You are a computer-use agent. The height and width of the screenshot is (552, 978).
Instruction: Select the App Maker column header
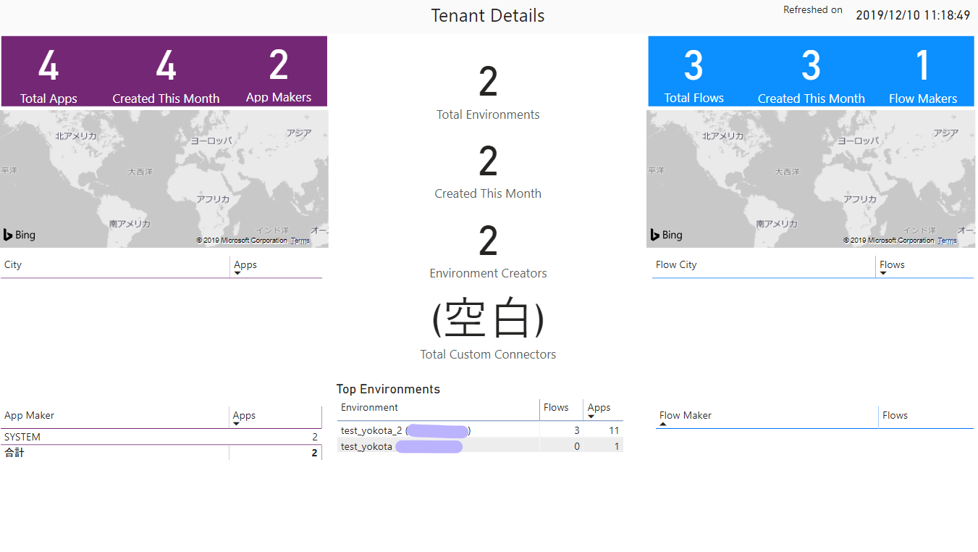click(x=30, y=416)
